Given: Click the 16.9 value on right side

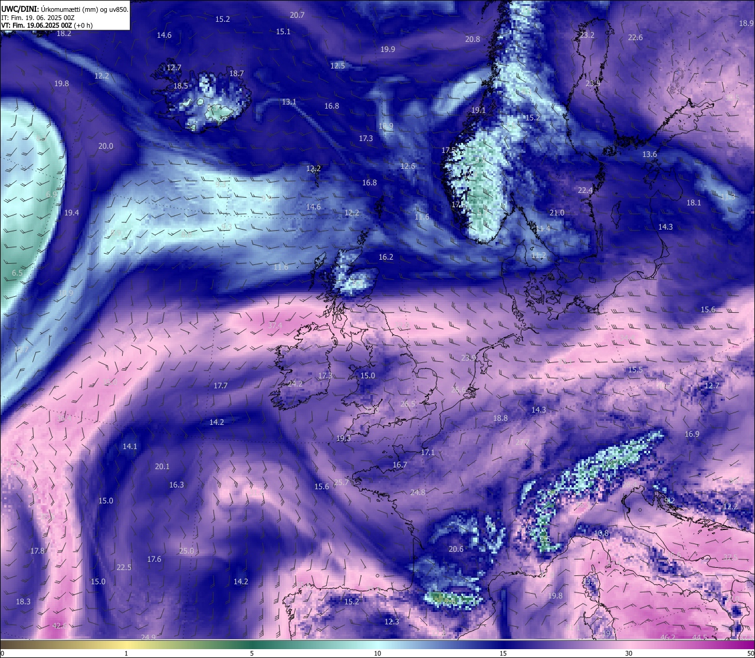Looking at the screenshot, I should click(692, 434).
